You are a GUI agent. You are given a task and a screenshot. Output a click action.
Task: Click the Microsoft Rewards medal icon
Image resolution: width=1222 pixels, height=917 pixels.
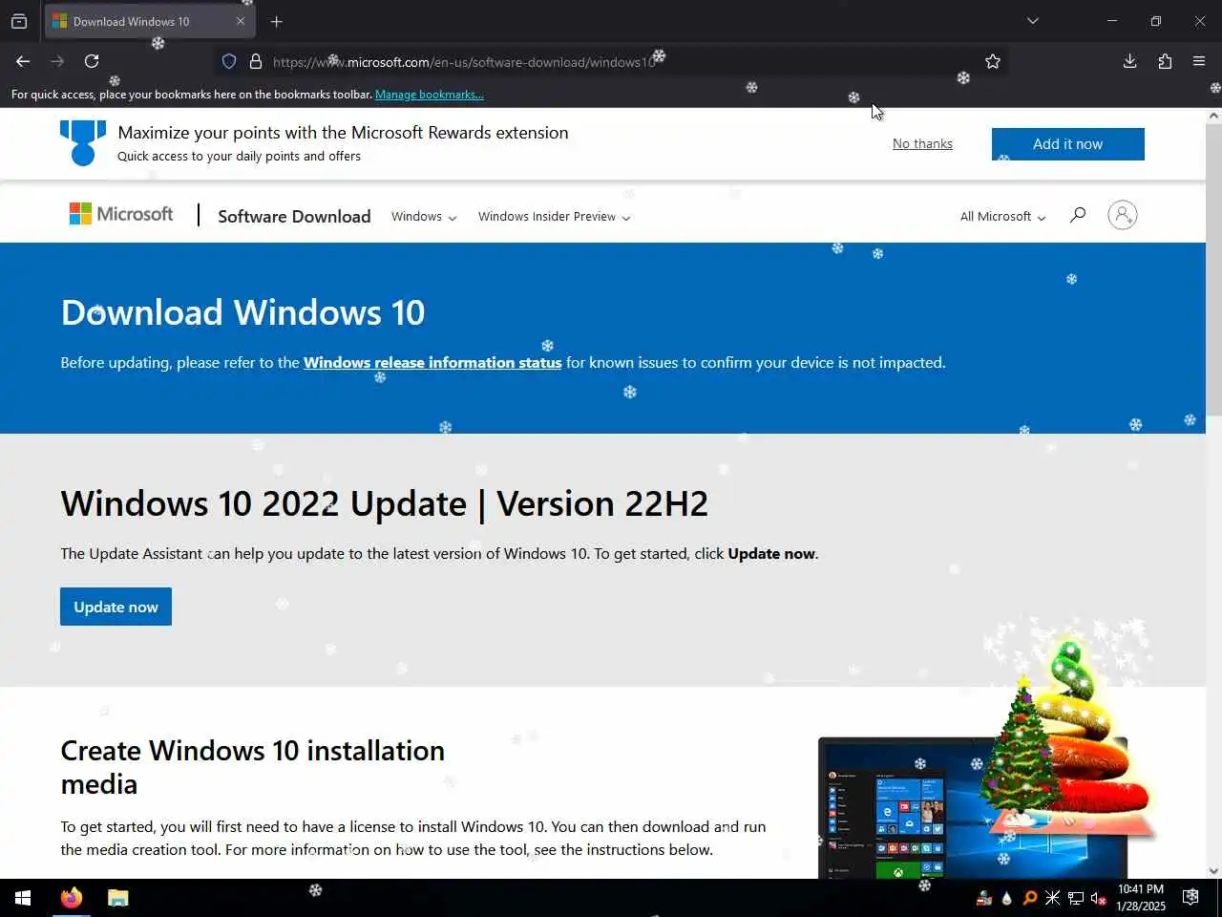click(x=83, y=143)
